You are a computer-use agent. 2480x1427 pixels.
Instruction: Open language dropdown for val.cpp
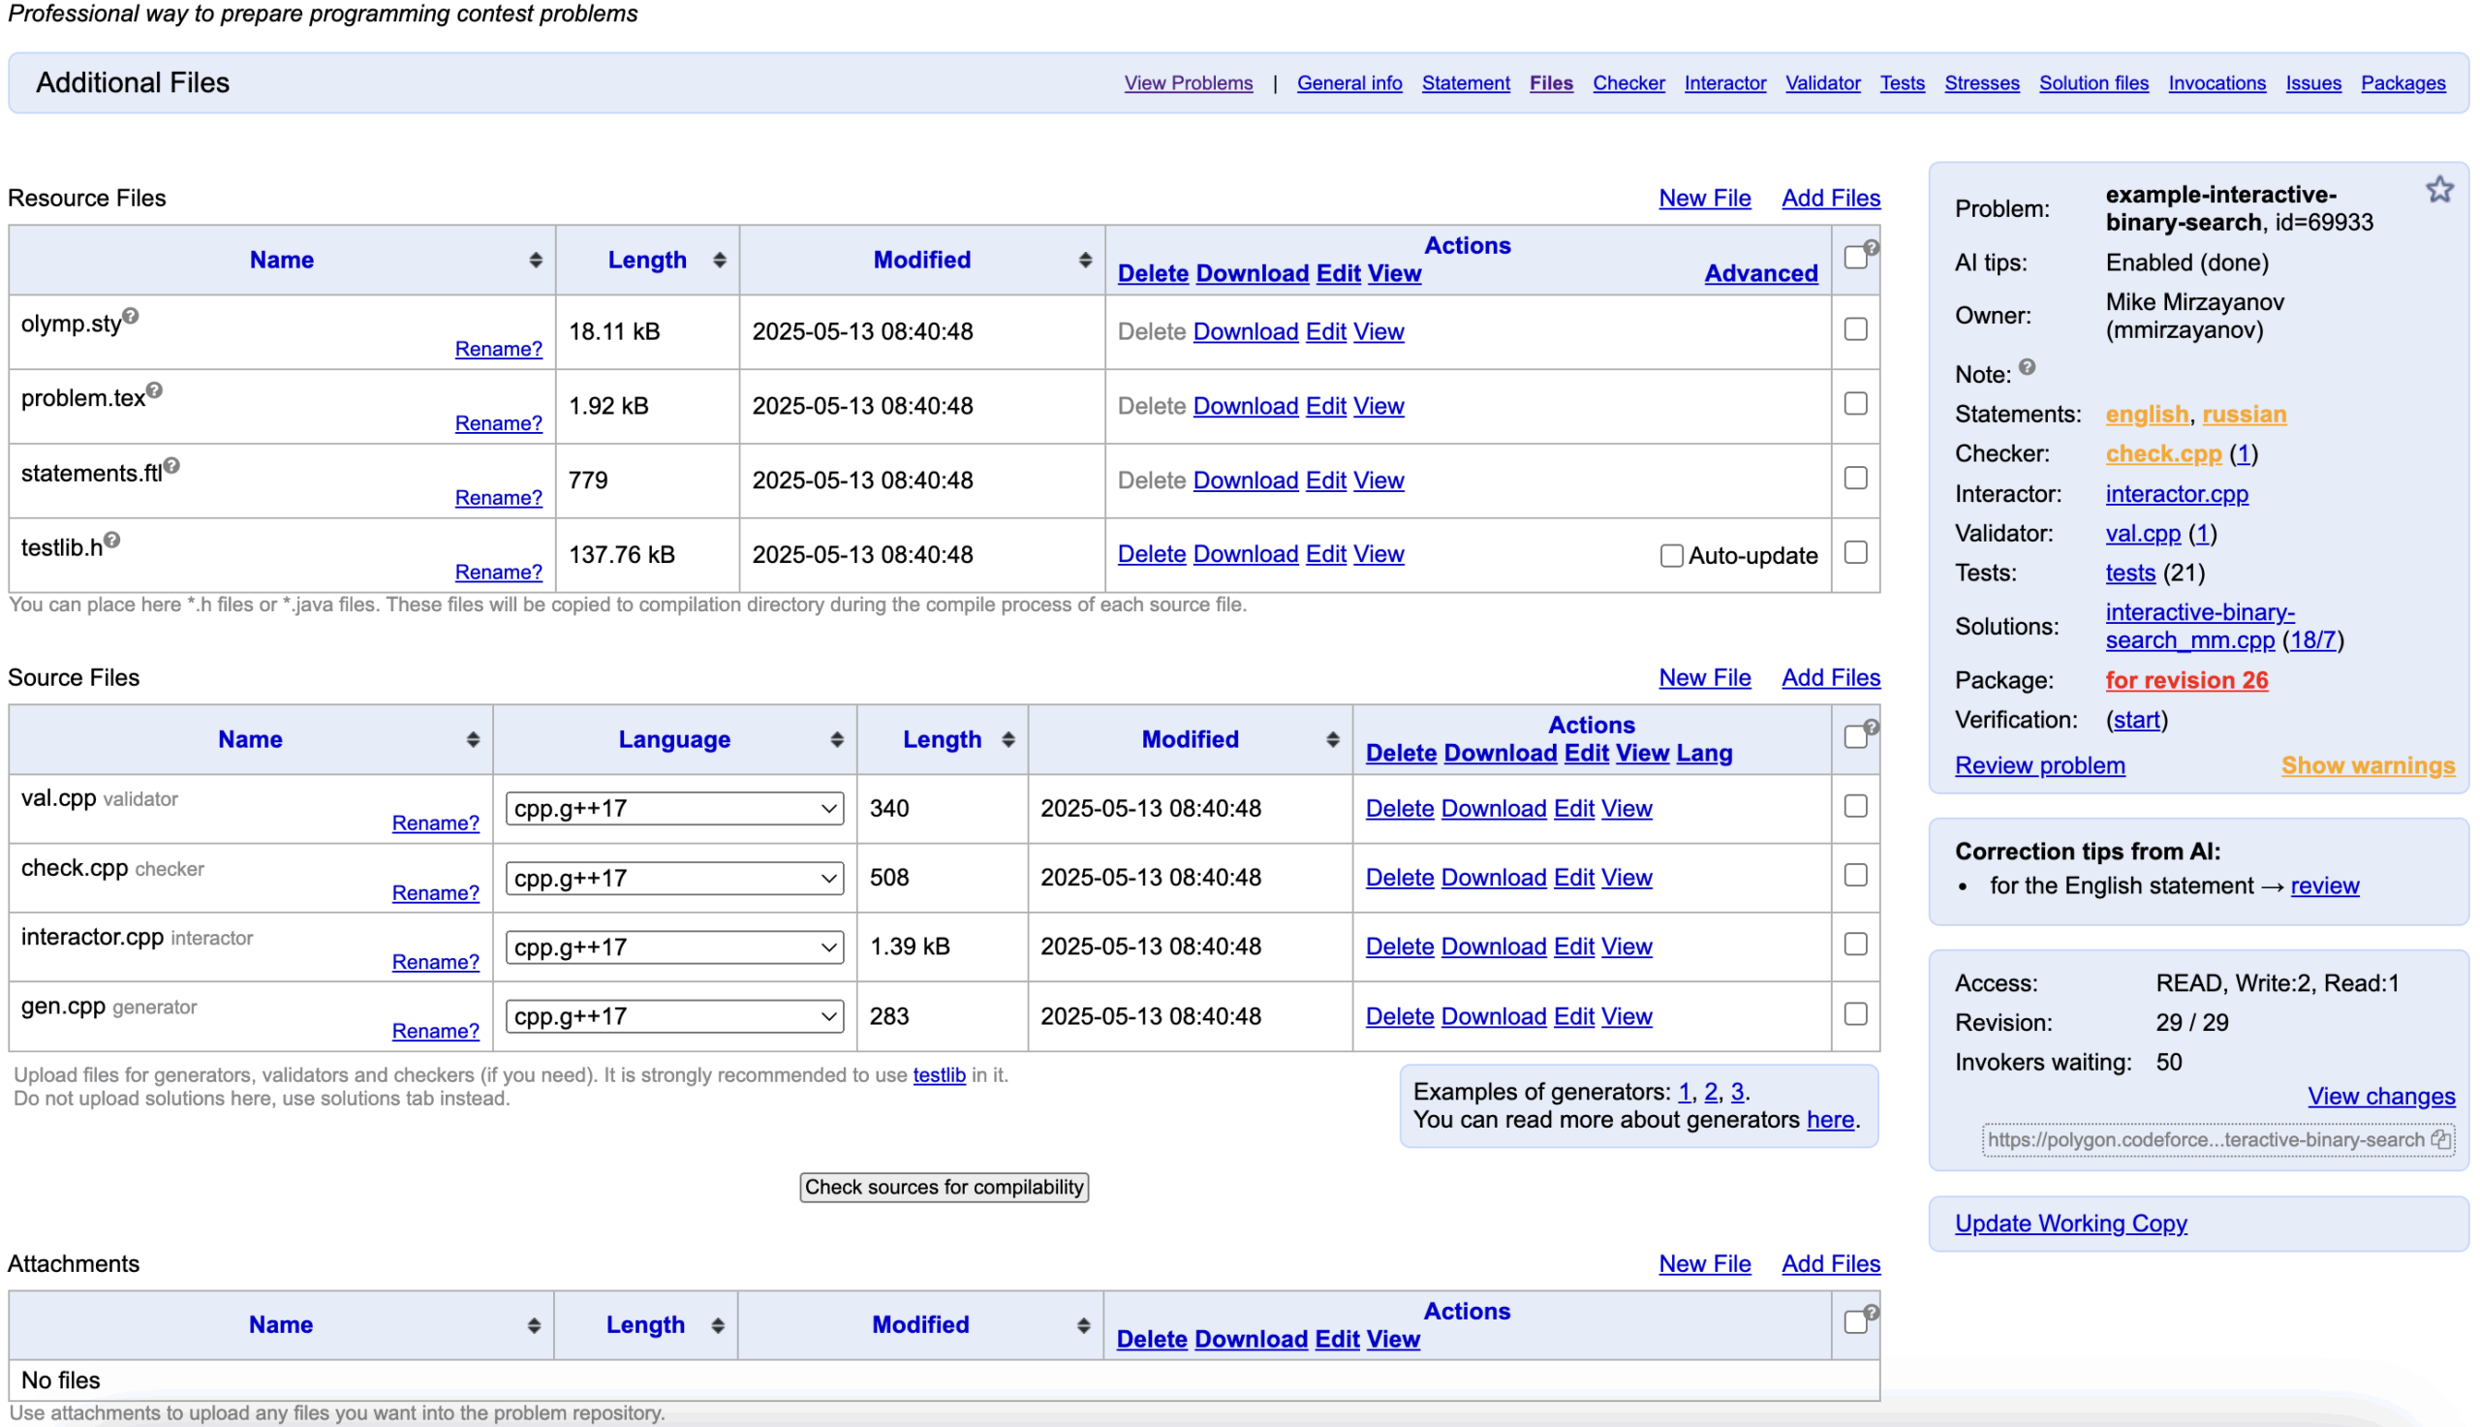(x=674, y=809)
